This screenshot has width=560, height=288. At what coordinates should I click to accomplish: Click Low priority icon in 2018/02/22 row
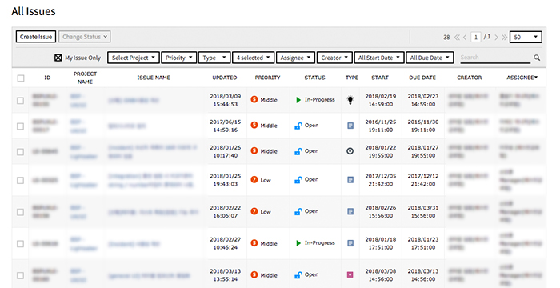pos(254,211)
